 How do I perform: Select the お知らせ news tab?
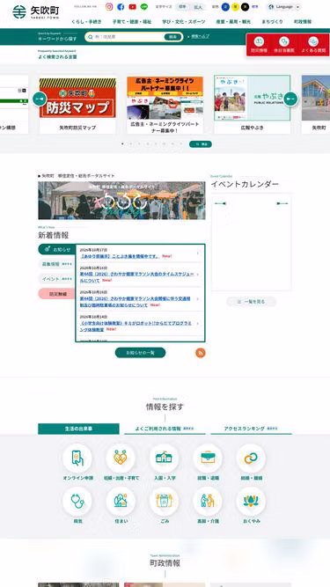pos(57,249)
